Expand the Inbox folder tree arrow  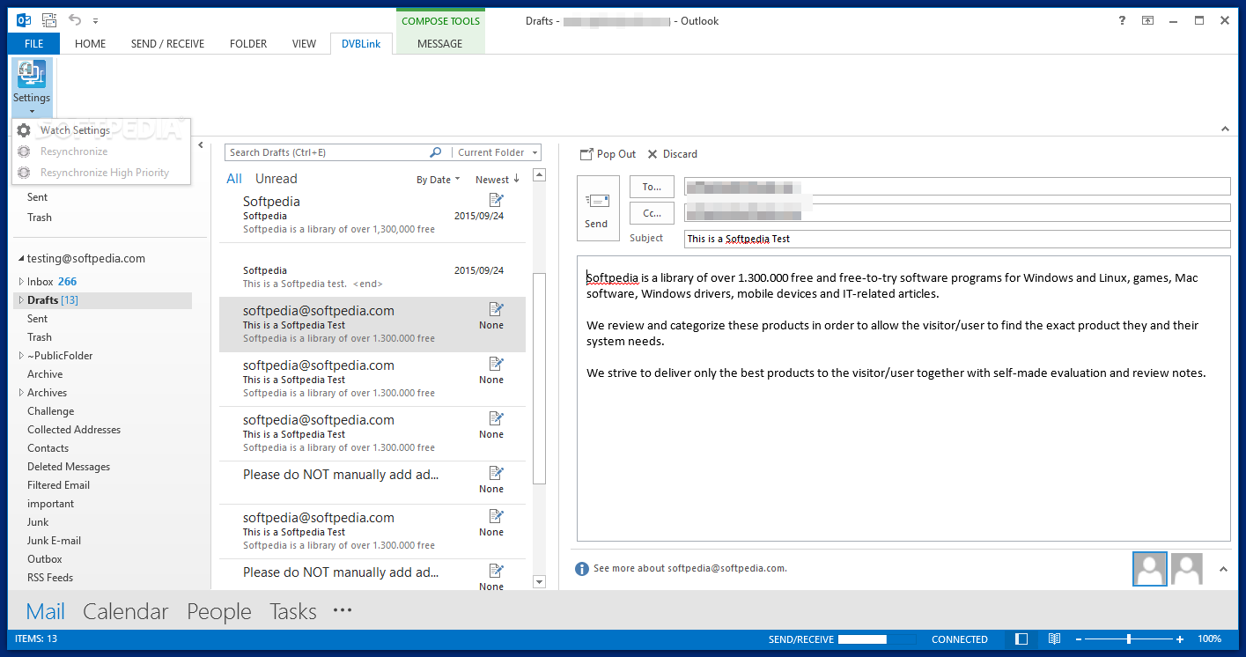(21, 282)
